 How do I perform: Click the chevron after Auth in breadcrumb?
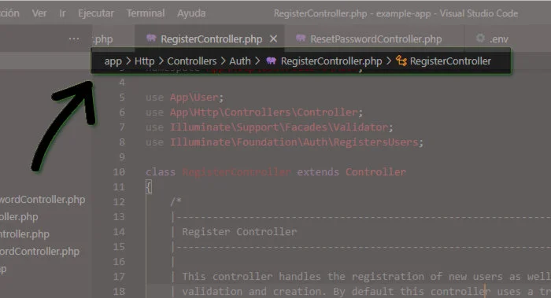[x=257, y=61]
